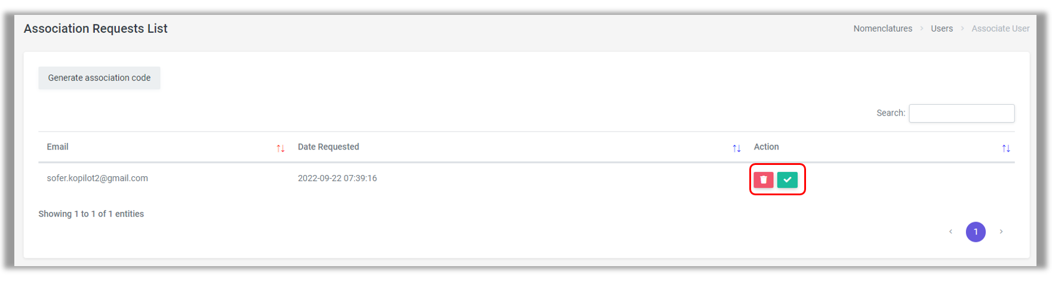The width and height of the screenshot is (1052, 284).
Task: Navigate to Users breadcrumb link
Action: click(942, 29)
